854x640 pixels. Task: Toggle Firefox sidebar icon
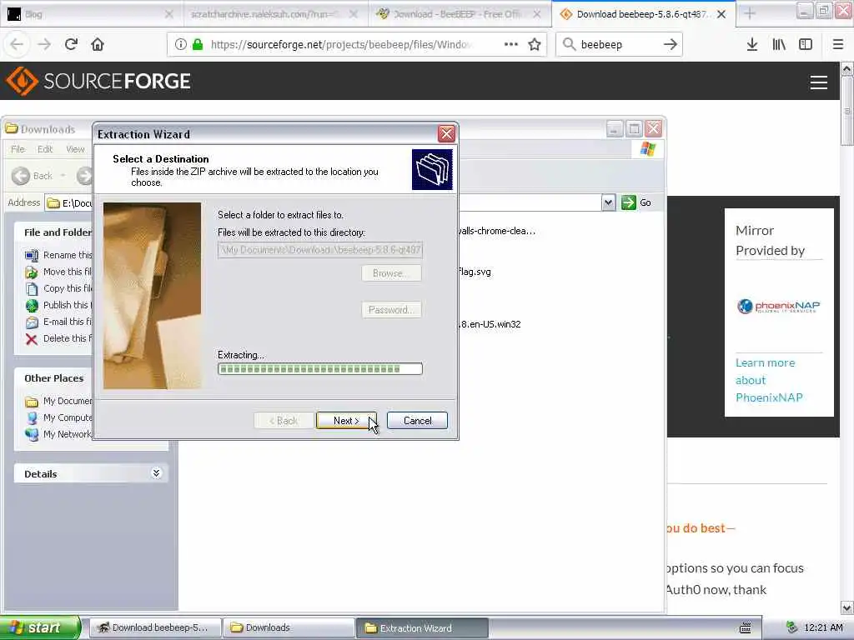806,45
